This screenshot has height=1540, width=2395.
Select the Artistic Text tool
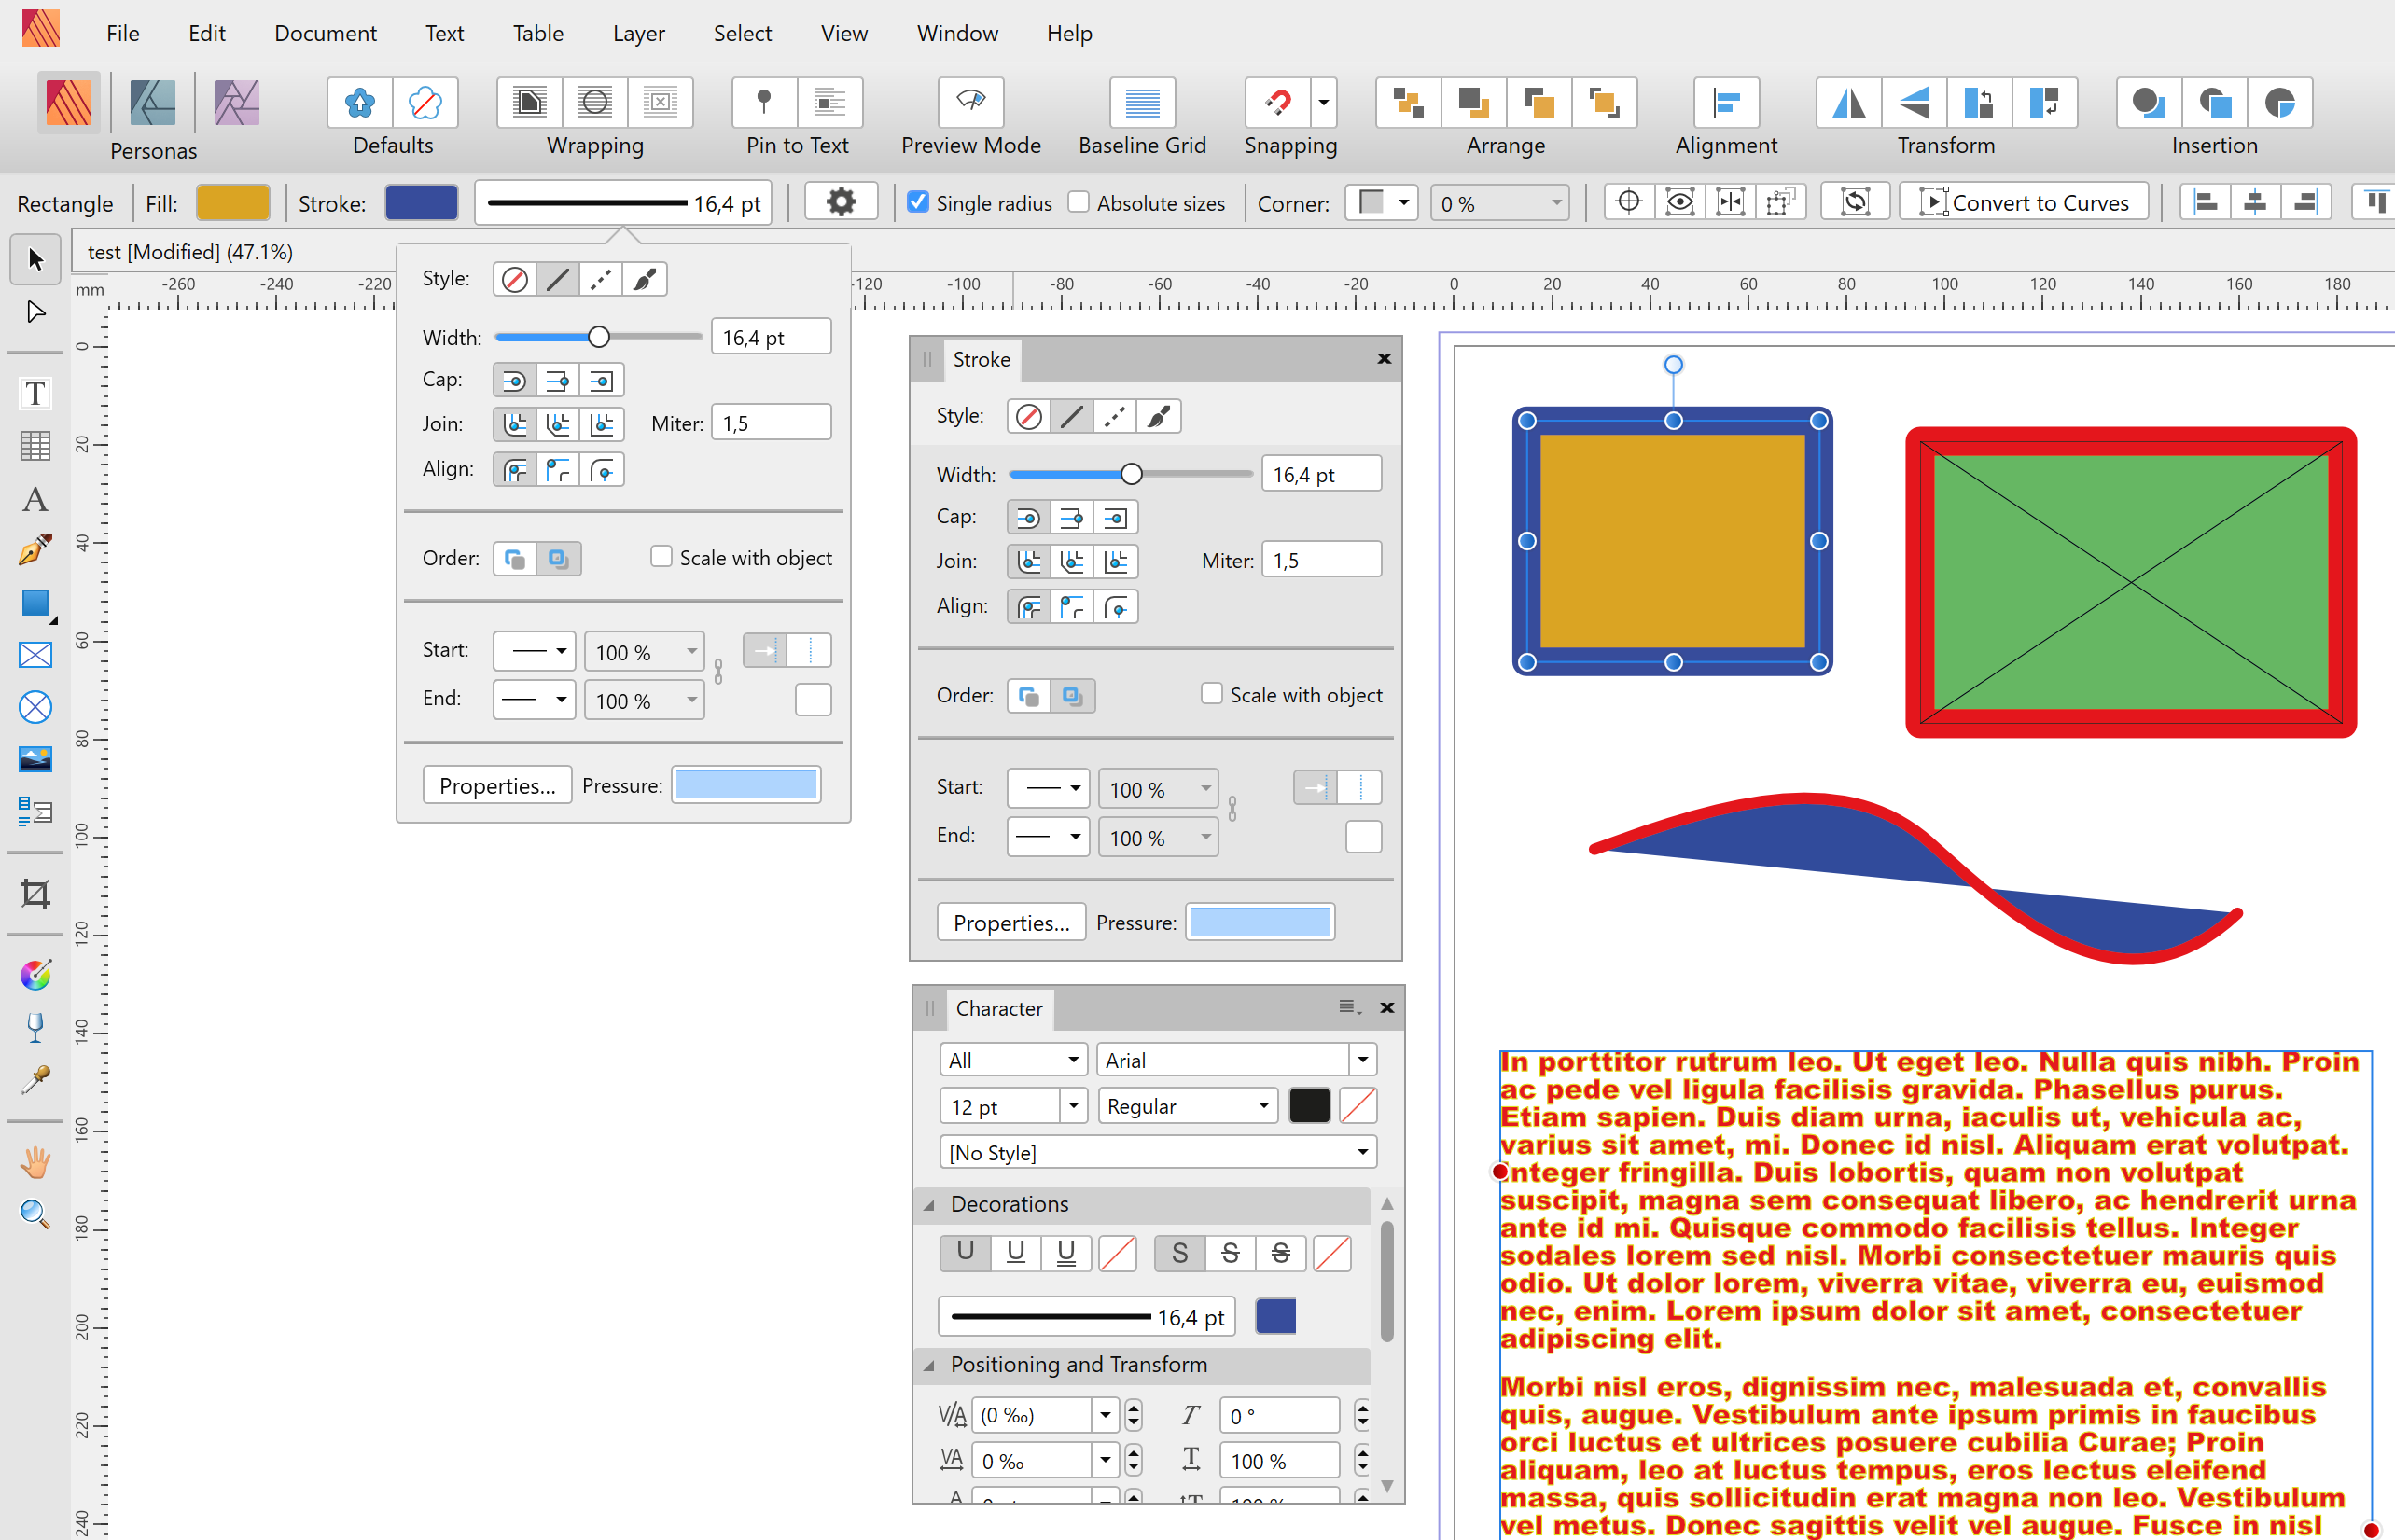pos(35,499)
